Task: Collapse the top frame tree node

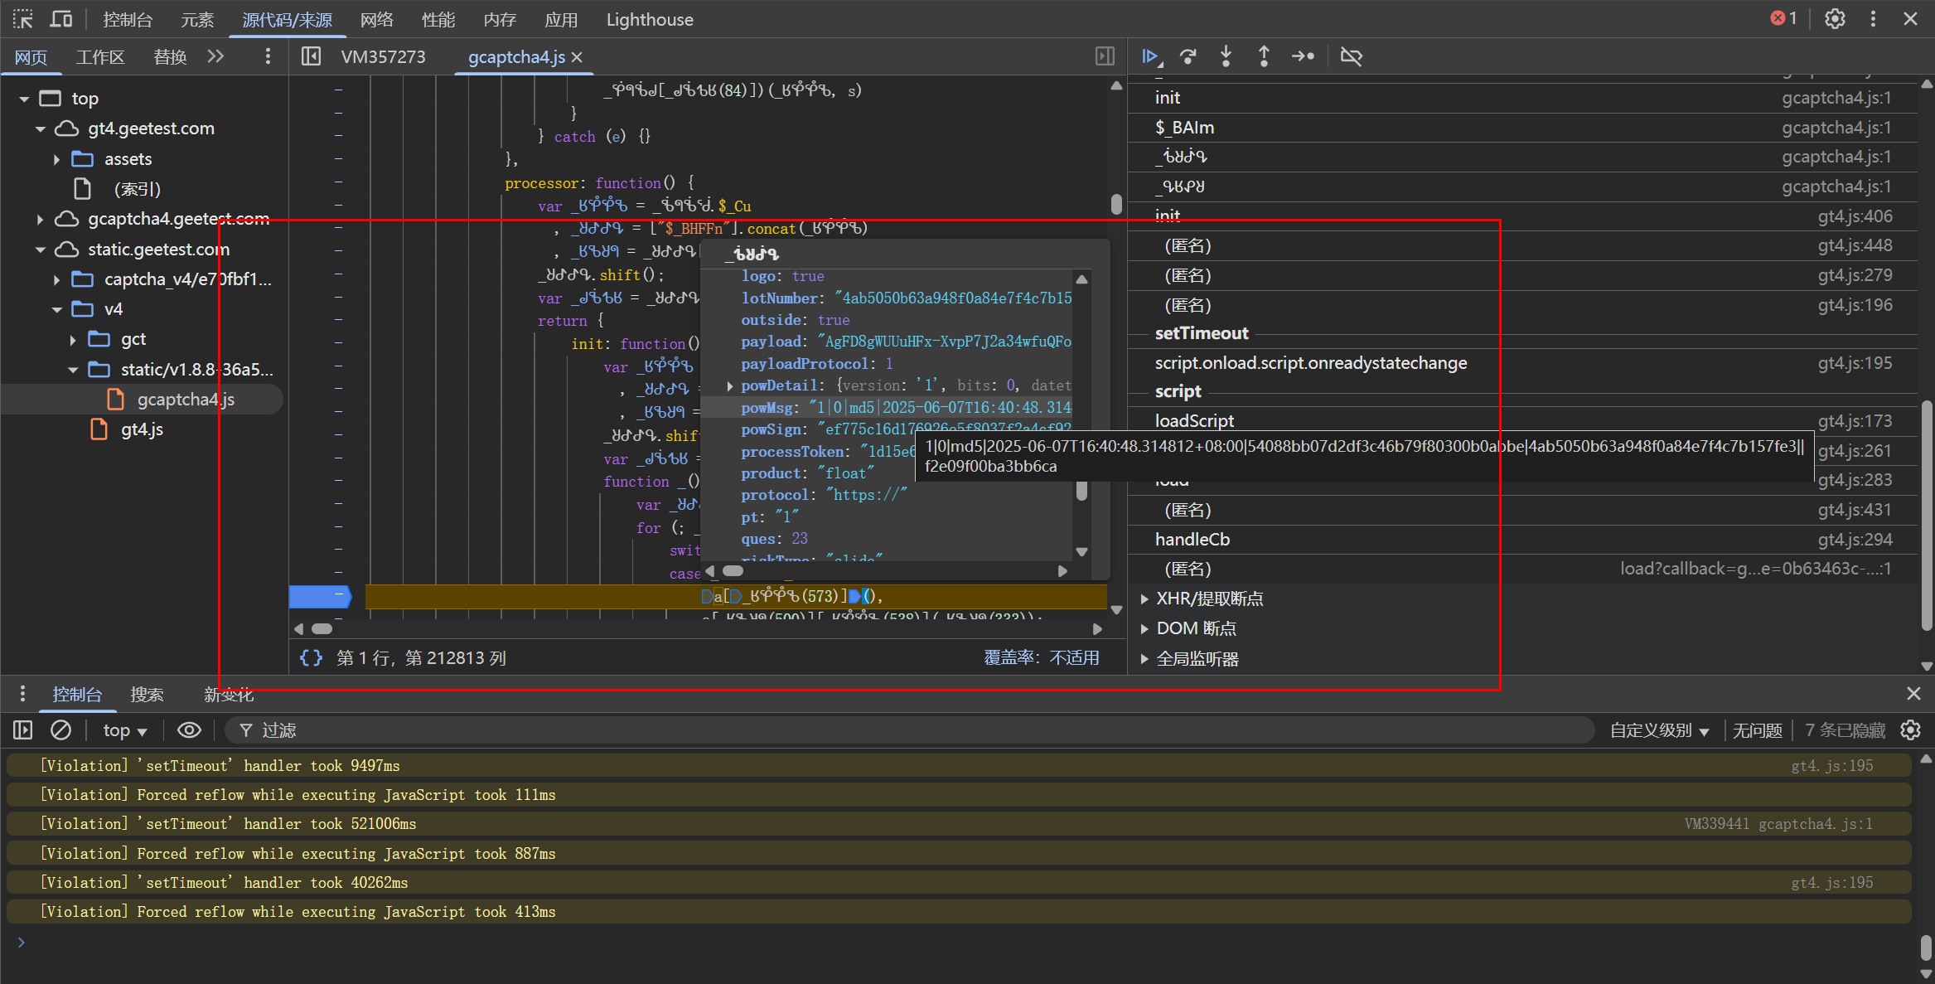Action: [24, 99]
